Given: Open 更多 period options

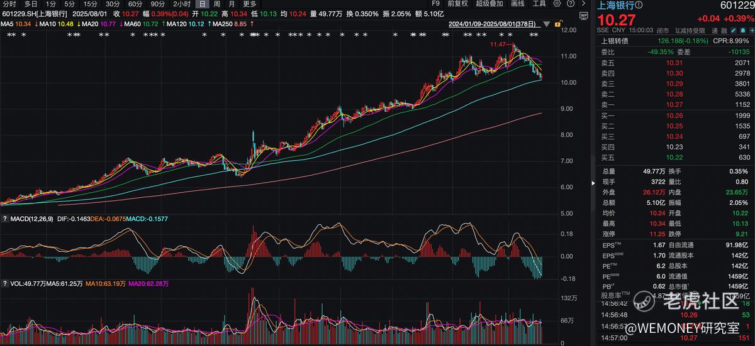Looking at the screenshot, I should click(250, 4).
